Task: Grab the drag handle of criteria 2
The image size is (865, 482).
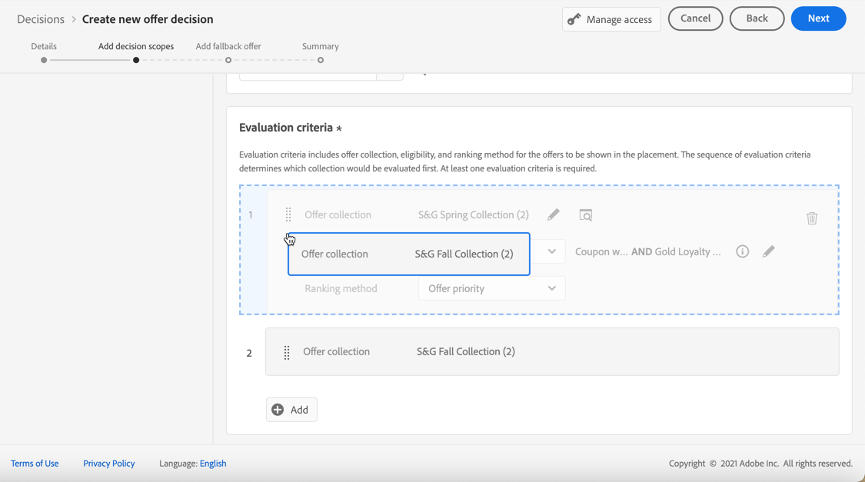Action: (x=287, y=352)
